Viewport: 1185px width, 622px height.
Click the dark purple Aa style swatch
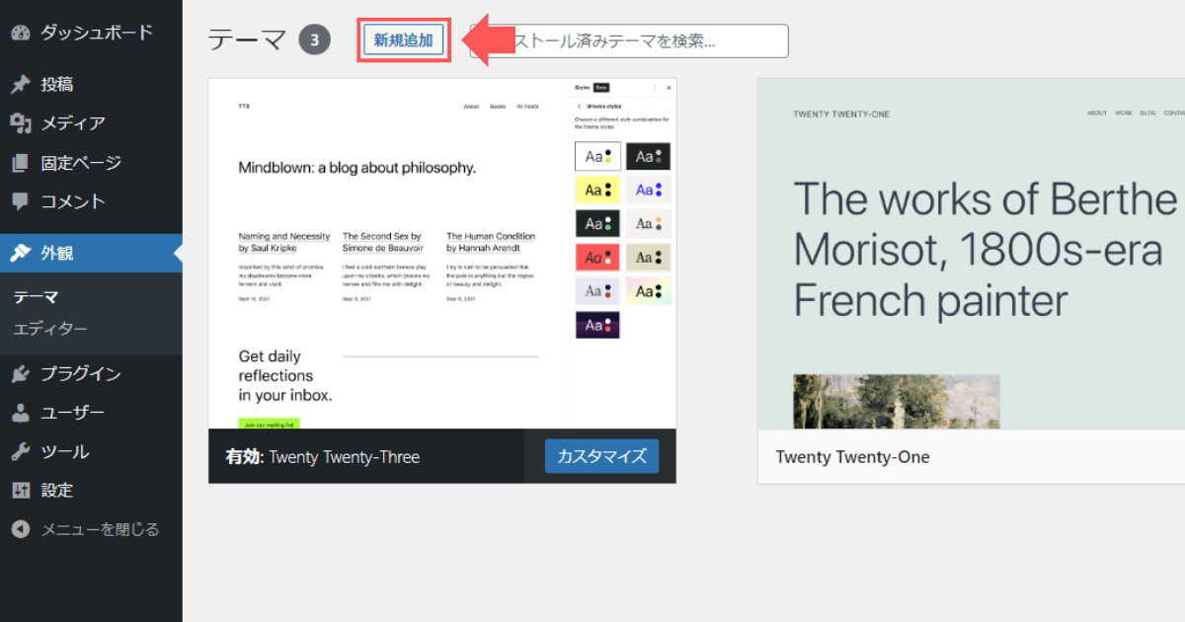coord(596,324)
